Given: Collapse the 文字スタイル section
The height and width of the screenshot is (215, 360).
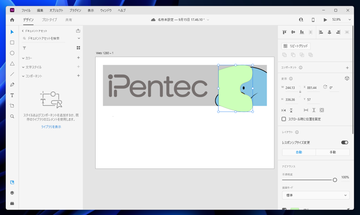Looking at the screenshot, I should pyautogui.click(x=23, y=67).
